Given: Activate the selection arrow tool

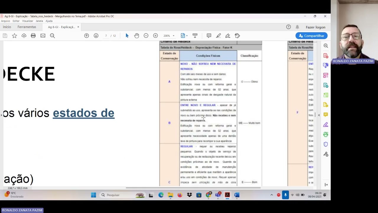Looking at the screenshot, I should [x=127, y=36].
